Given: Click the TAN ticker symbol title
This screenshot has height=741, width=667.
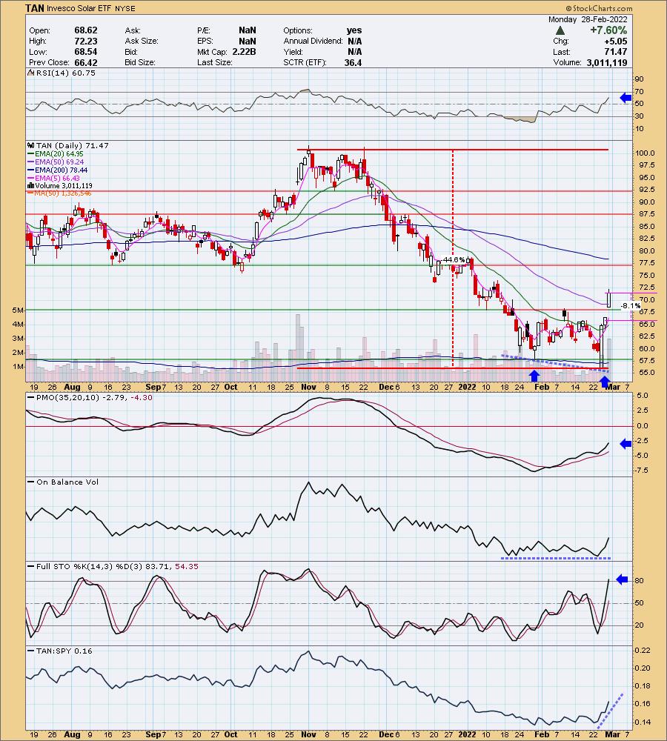Looking at the screenshot, I should click(x=35, y=8).
